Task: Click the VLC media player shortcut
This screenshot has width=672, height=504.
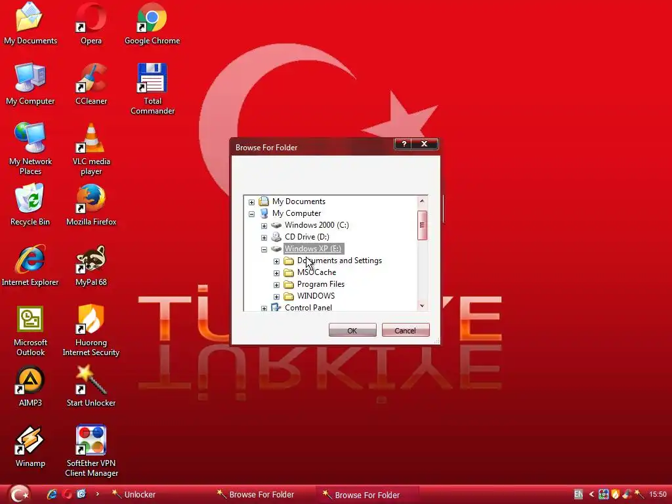Action: click(91, 149)
